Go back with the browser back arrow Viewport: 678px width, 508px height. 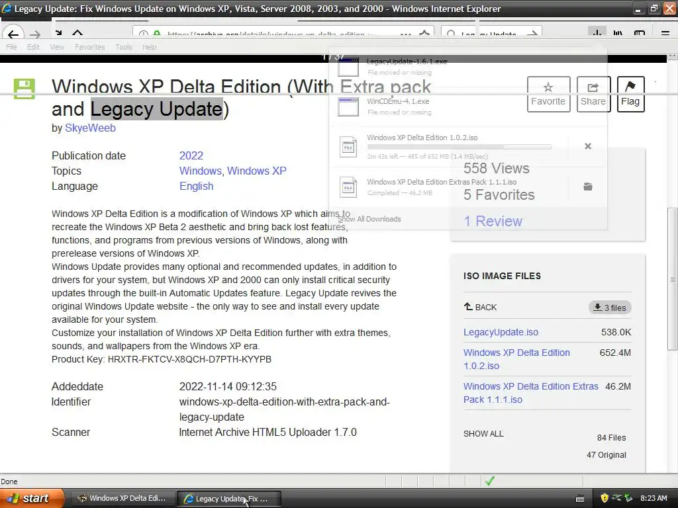[13, 34]
